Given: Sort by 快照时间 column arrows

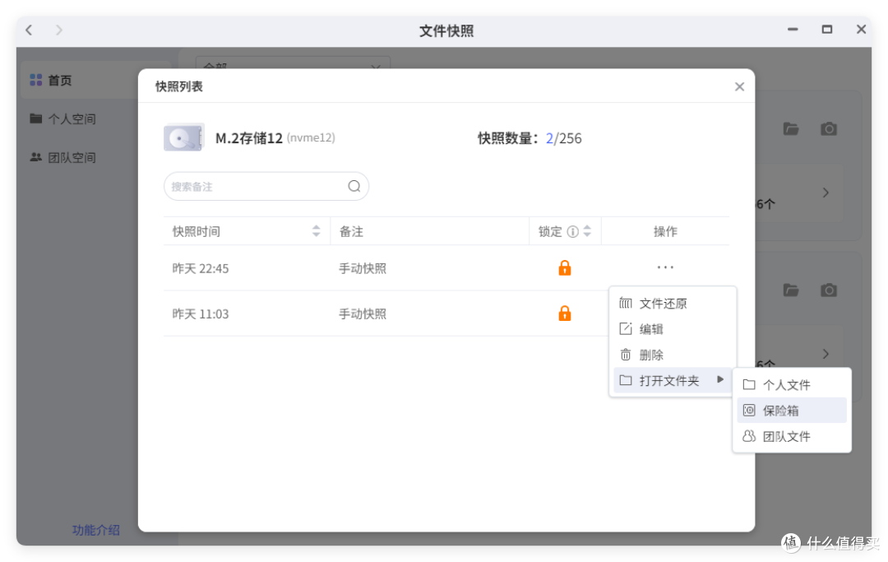Looking at the screenshot, I should tap(316, 231).
